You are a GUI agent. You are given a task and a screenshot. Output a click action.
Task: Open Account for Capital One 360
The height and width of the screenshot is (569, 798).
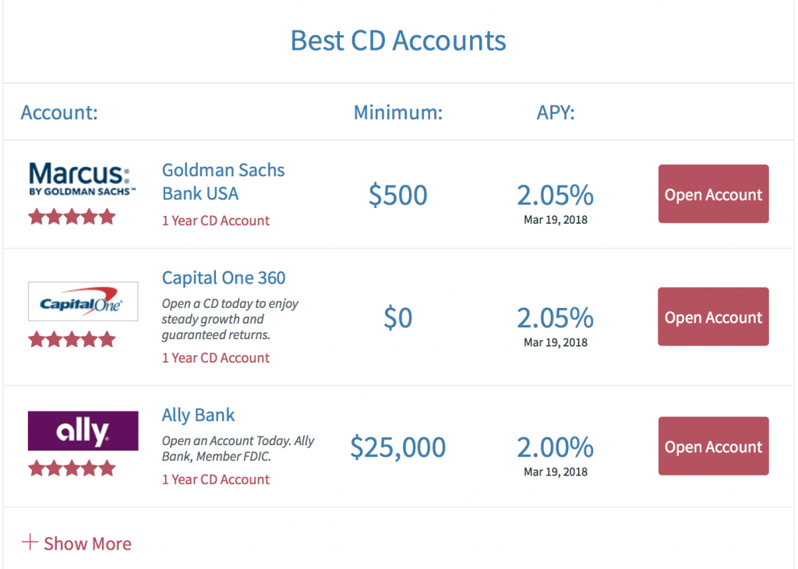pos(714,316)
